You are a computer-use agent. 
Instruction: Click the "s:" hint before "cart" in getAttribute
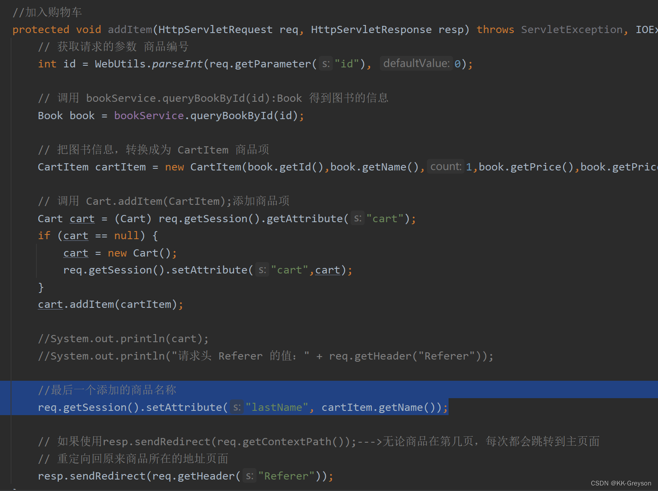coord(358,219)
